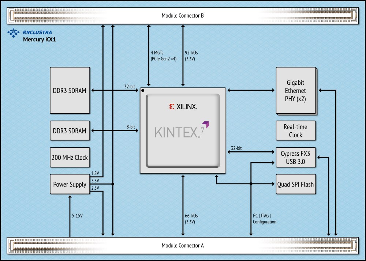This screenshot has width=366, height=261.
Task: Select the Module Connector A label
Action: (183, 245)
